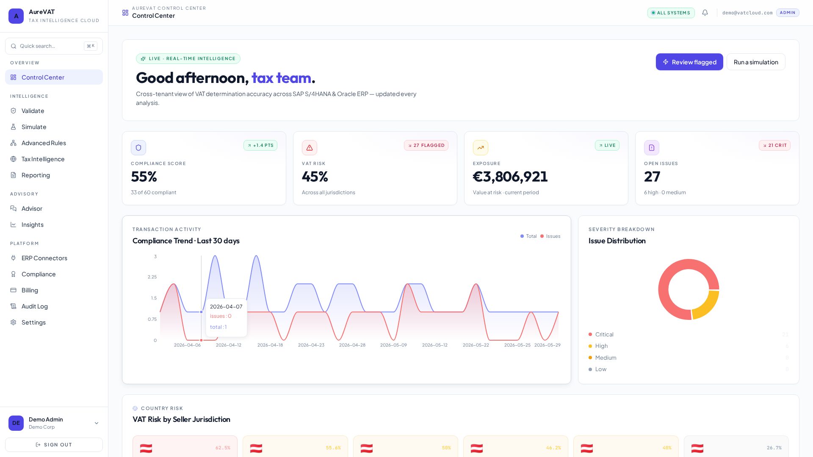The image size is (813, 457).
Task: Go to the Validate page
Action: coord(54,111)
